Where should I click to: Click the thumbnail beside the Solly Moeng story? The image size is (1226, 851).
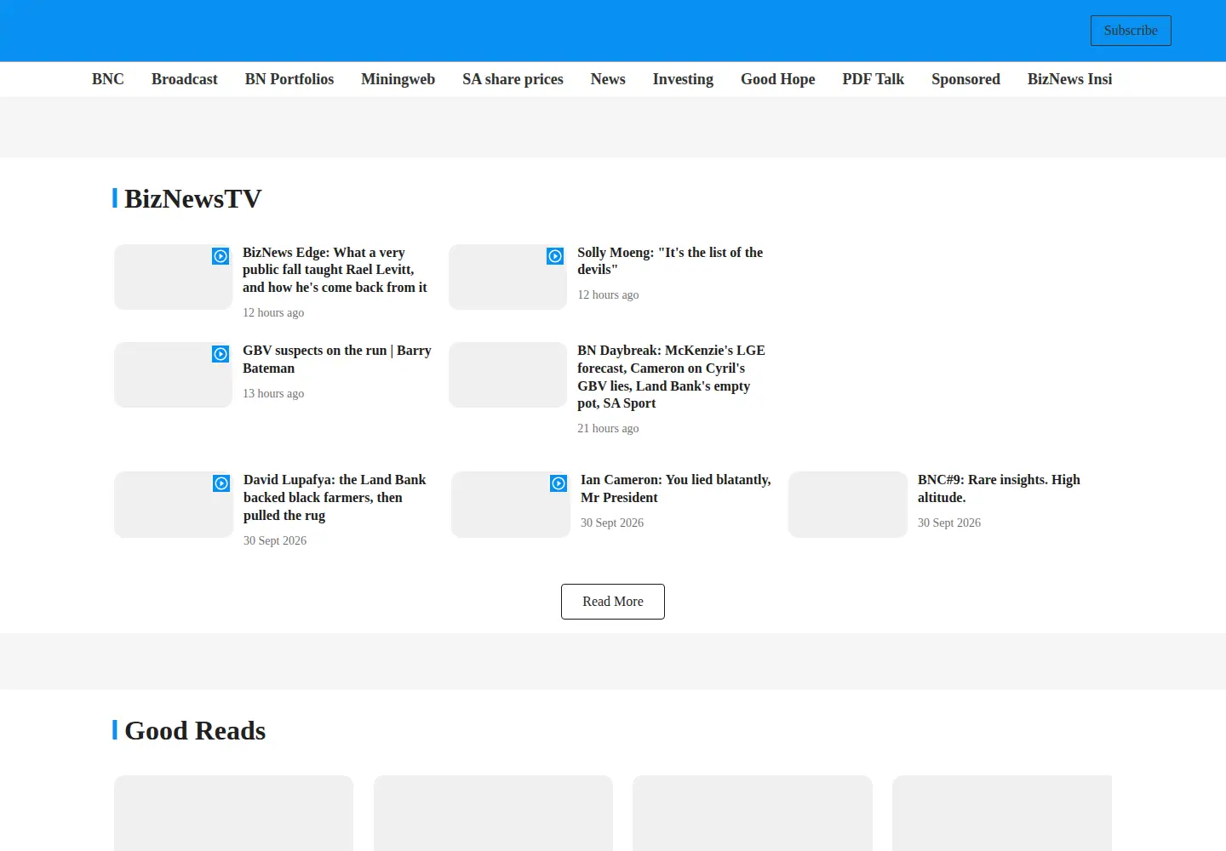(x=507, y=277)
